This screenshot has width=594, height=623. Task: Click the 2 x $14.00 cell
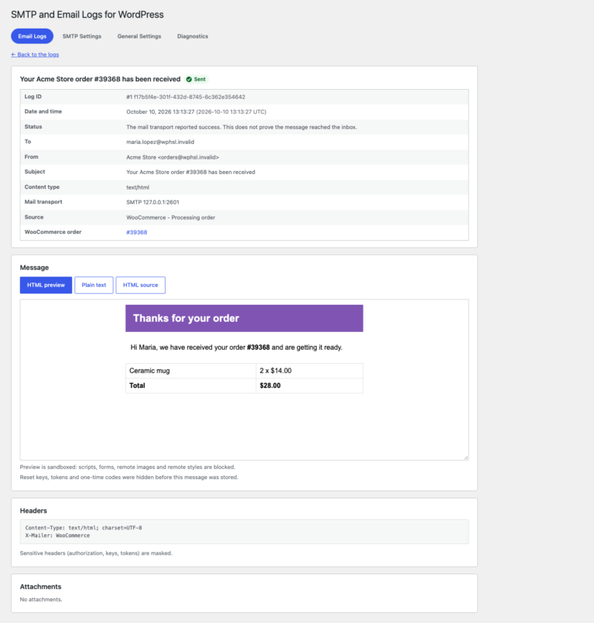tap(309, 371)
